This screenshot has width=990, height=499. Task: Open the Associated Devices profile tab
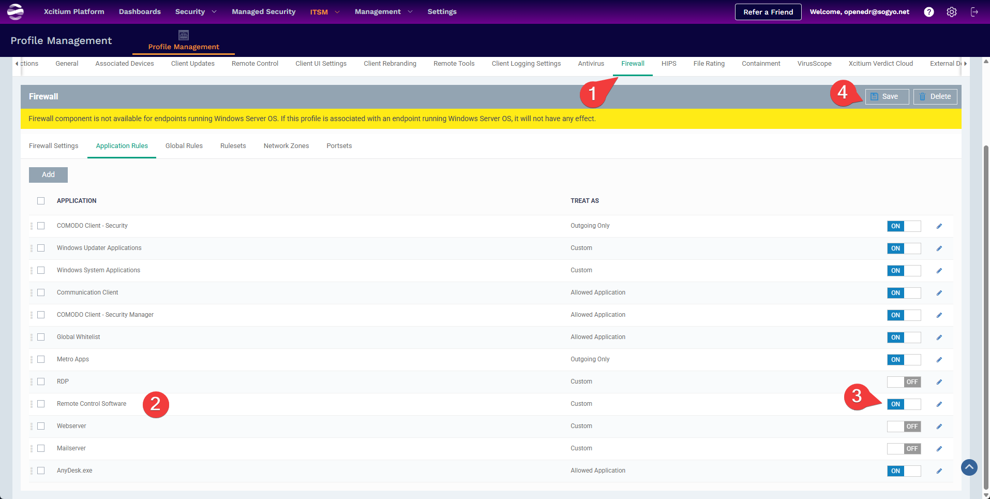click(x=125, y=64)
